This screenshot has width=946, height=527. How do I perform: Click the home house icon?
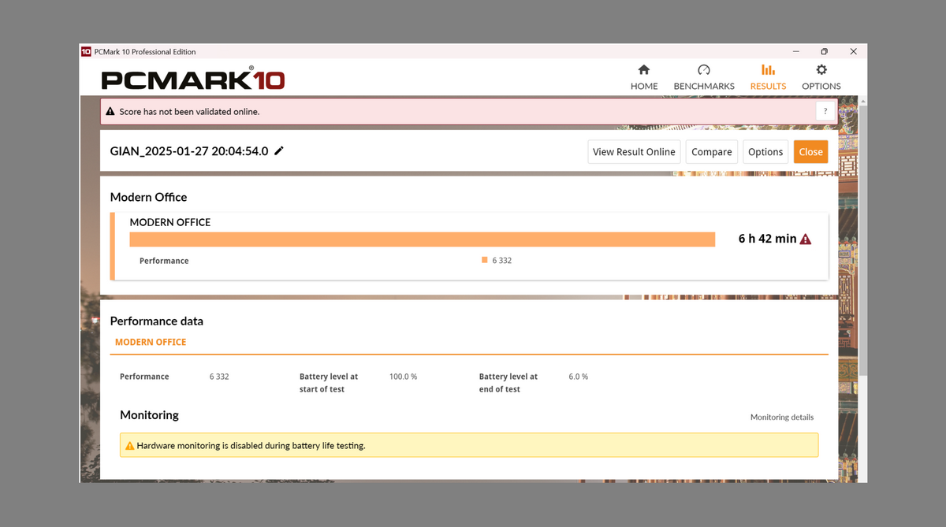pyautogui.click(x=644, y=70)
